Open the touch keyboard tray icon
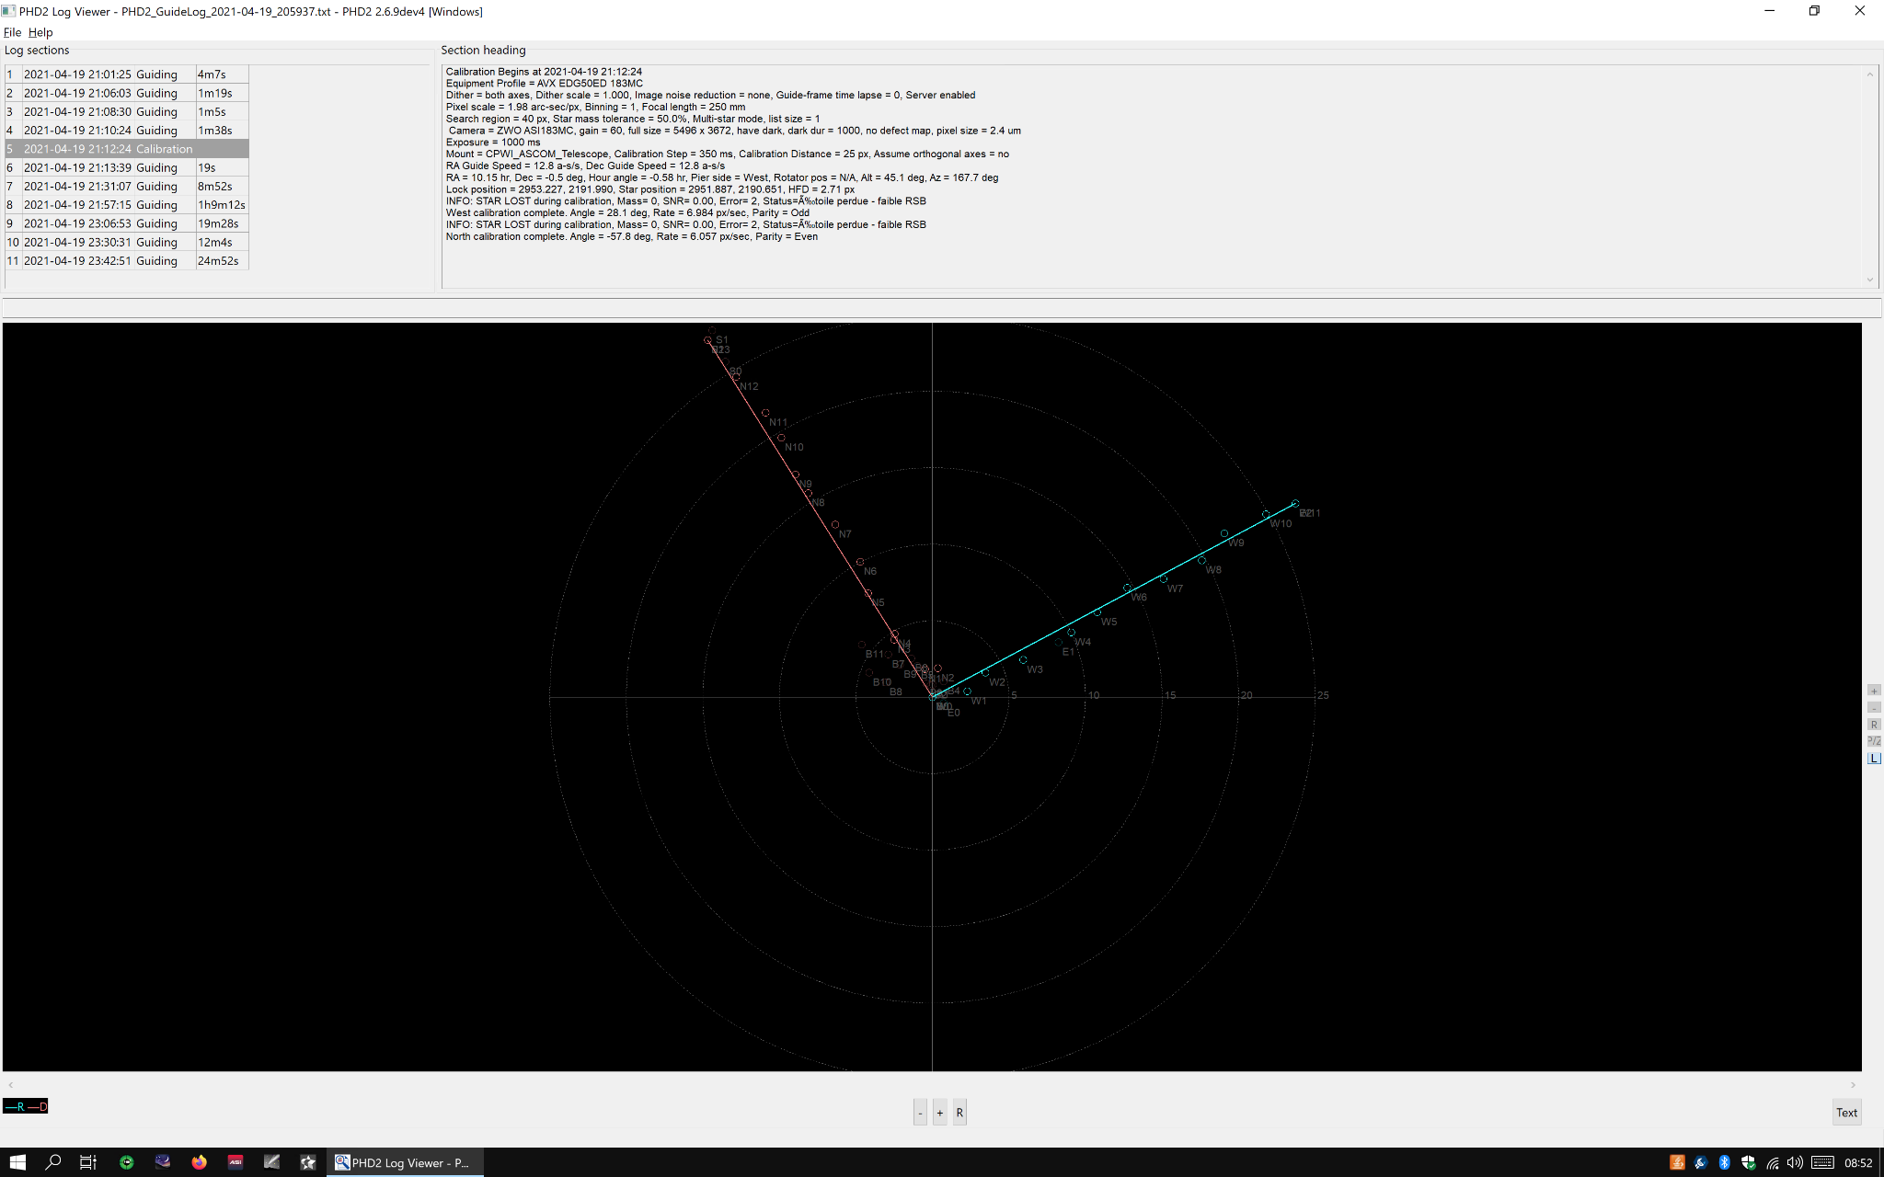Screen dimensions: 1884x1177 pos(1823,1162)
